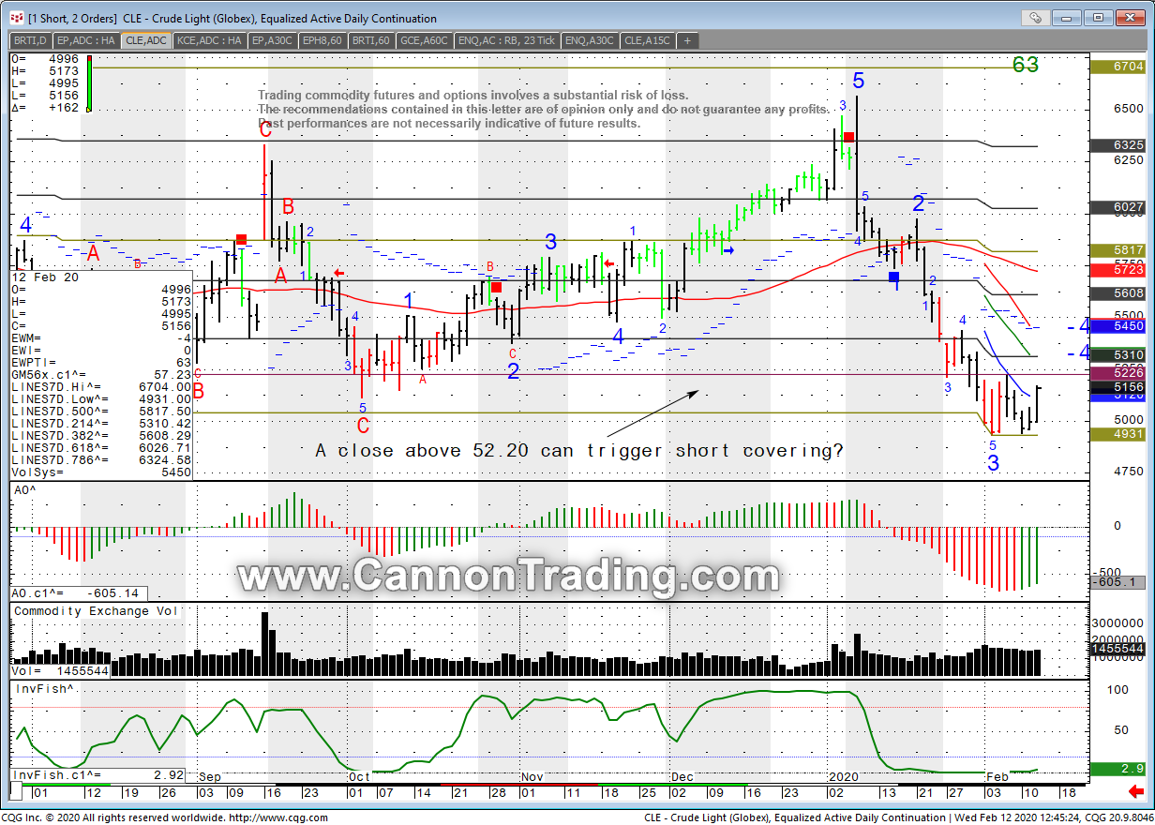Click the Commodity Exchange Vol panel title
The width and height of the screenshot is (1155, 825).
tap(94, 611)
